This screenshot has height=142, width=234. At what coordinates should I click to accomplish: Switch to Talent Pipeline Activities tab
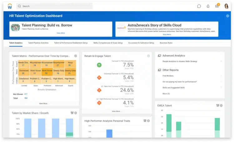[38, 43]
